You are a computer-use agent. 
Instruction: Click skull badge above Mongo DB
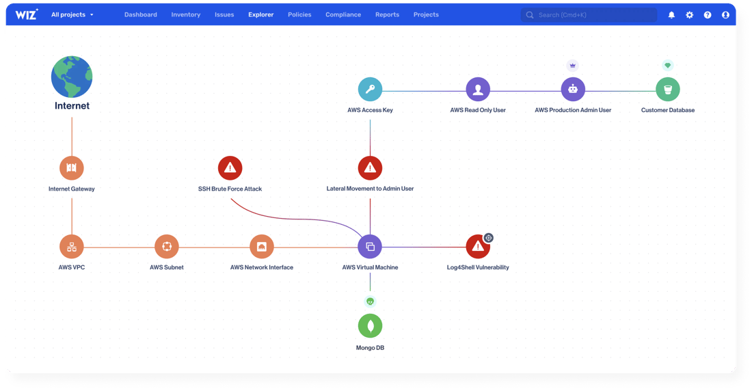[x=370, y=301]
